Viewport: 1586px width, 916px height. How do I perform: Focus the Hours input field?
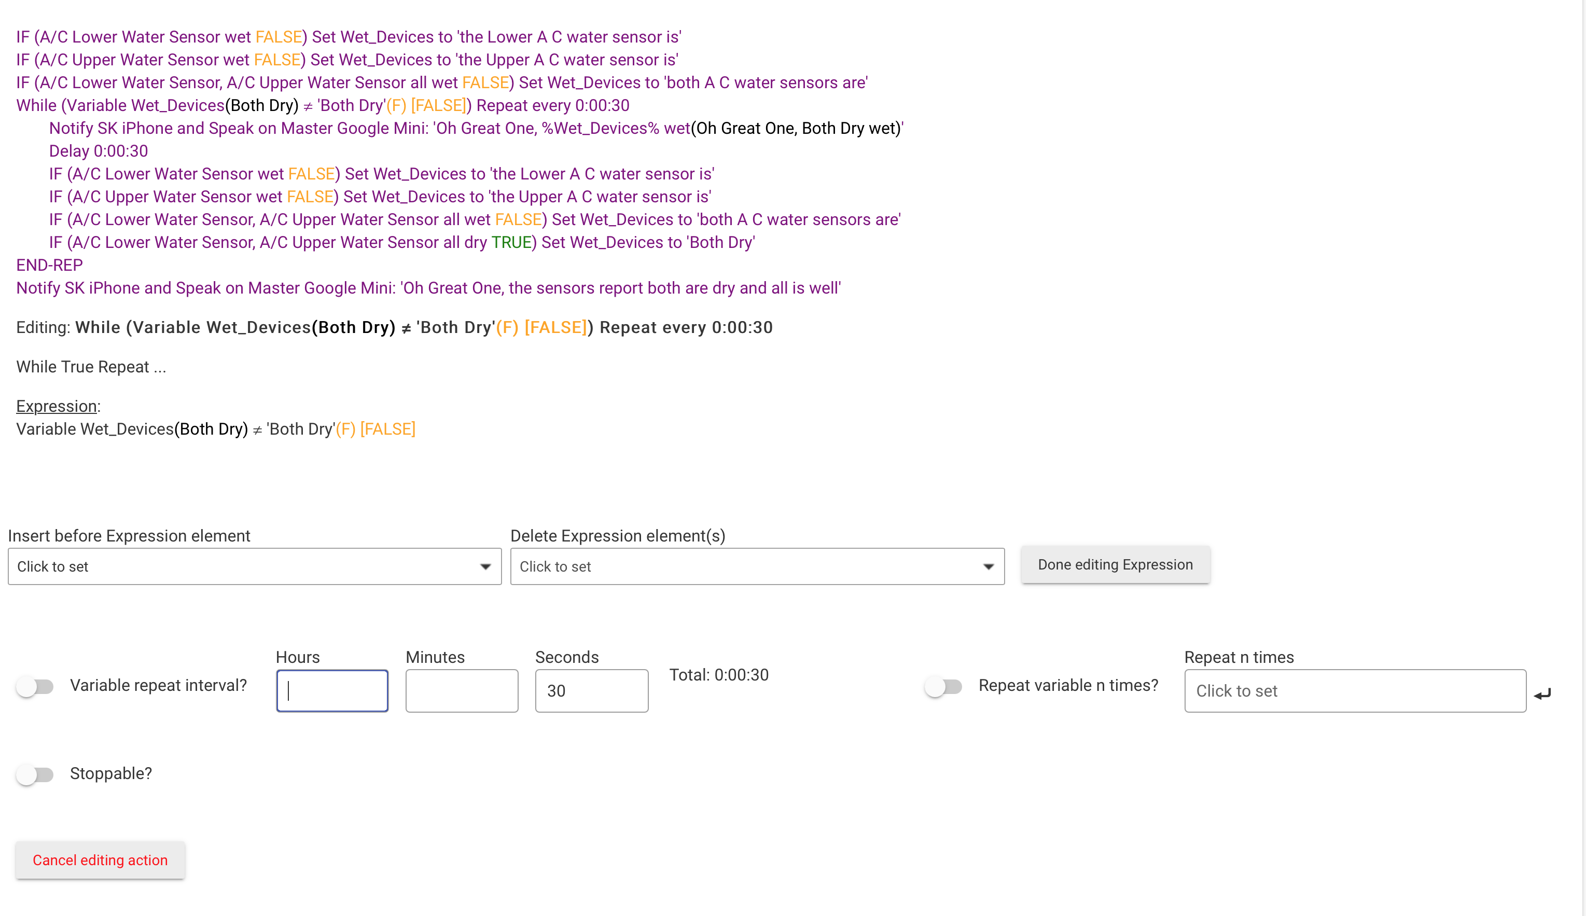point(332,691)
